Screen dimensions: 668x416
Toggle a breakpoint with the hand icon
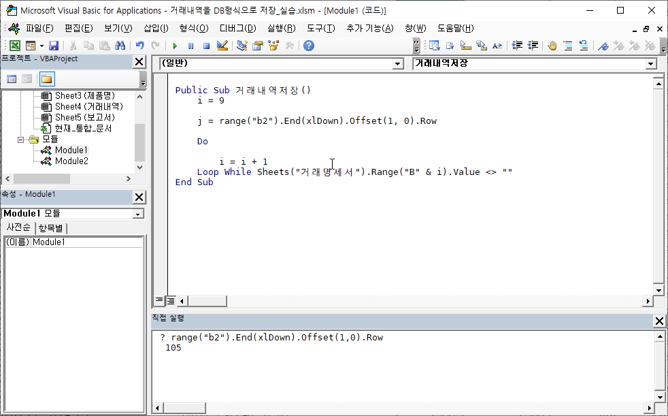552,46
